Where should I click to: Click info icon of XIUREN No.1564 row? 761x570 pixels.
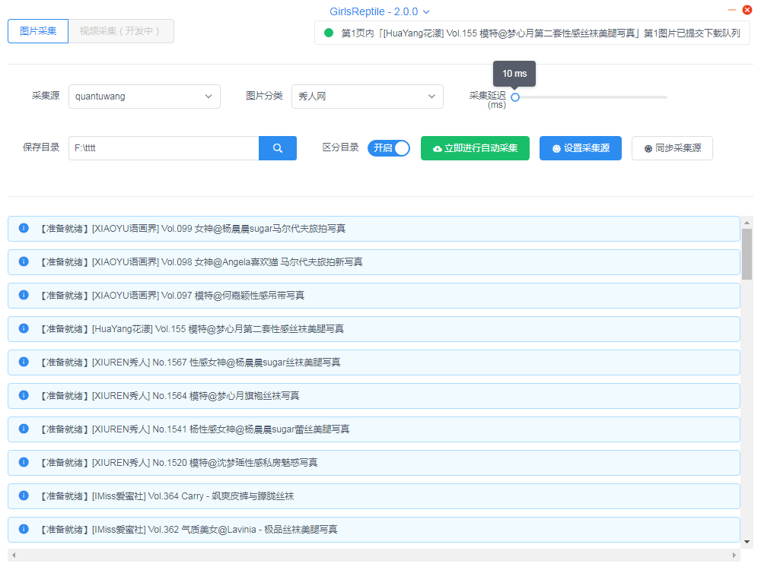(24, 395)
